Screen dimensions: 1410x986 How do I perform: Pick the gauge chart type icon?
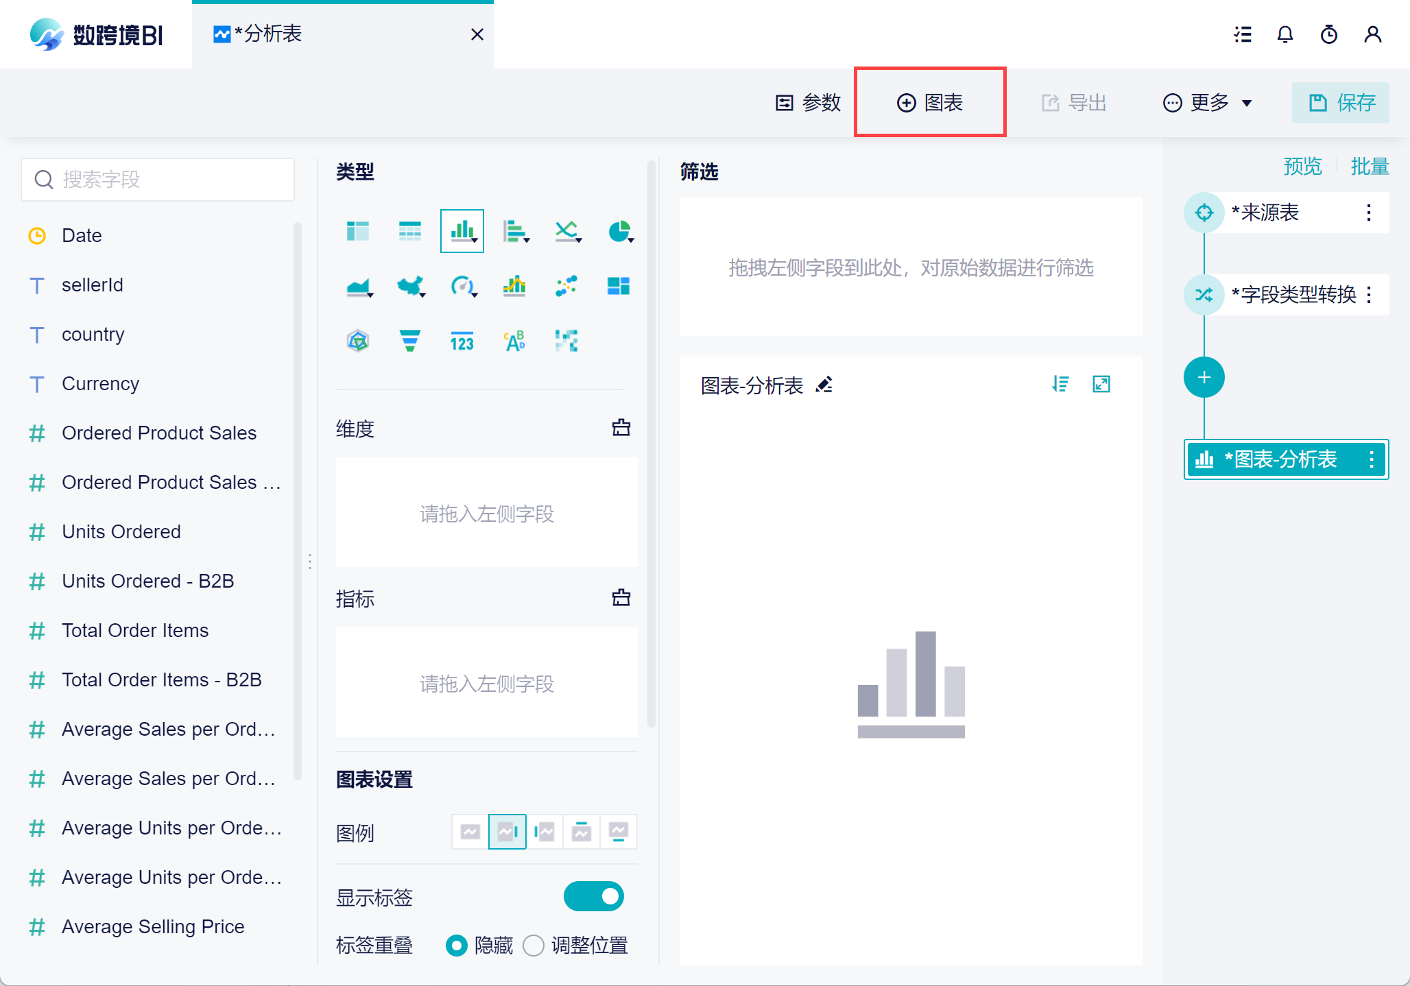coord(462,286)
